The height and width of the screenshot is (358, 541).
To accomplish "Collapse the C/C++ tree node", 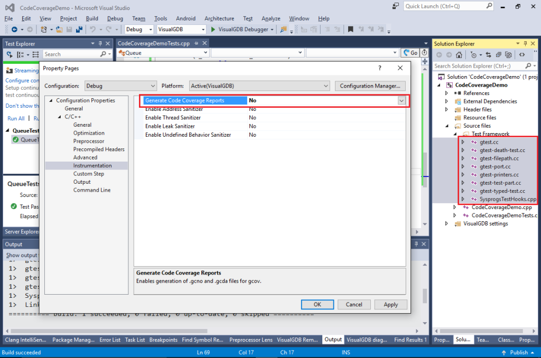I will coord(59,117).
